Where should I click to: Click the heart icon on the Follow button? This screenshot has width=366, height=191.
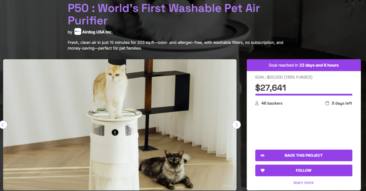tap(263, 171)
